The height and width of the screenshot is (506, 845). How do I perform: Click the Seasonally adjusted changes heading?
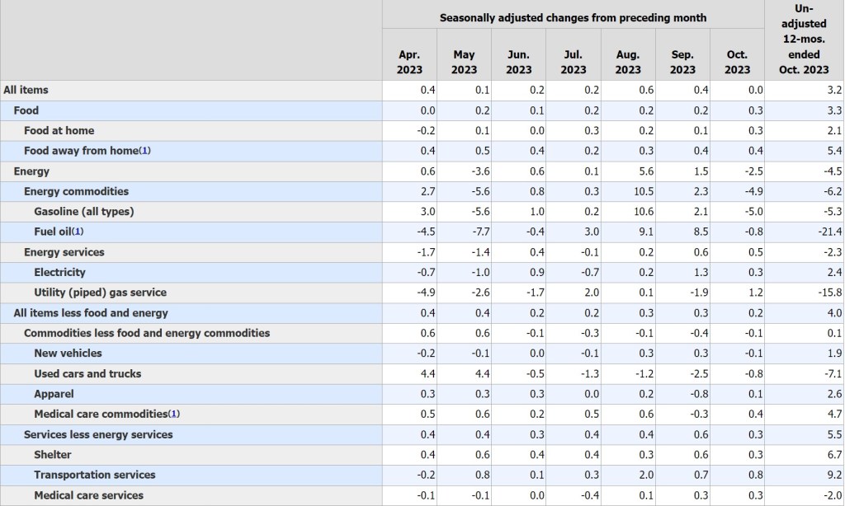coord(573,17)
